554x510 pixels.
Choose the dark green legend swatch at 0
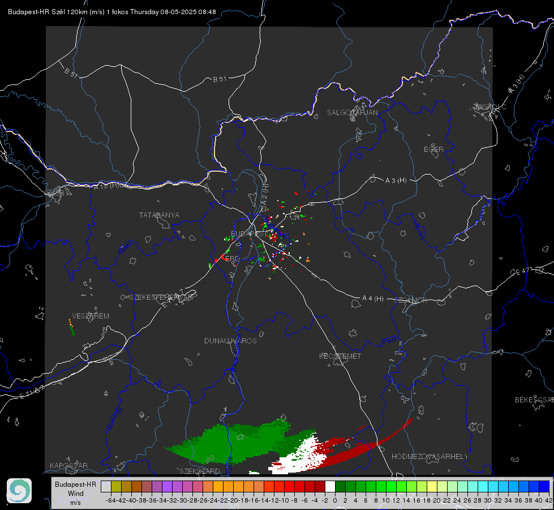click(340, 486)
